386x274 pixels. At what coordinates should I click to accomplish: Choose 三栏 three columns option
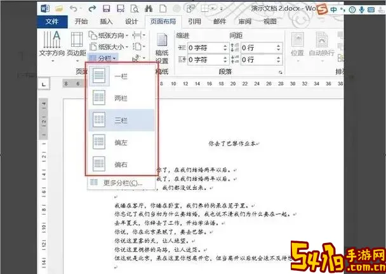pos(122,120)
